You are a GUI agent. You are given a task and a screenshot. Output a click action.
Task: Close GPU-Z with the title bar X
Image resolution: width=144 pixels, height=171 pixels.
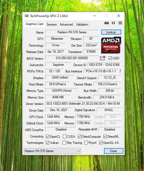tap(119, 16)
